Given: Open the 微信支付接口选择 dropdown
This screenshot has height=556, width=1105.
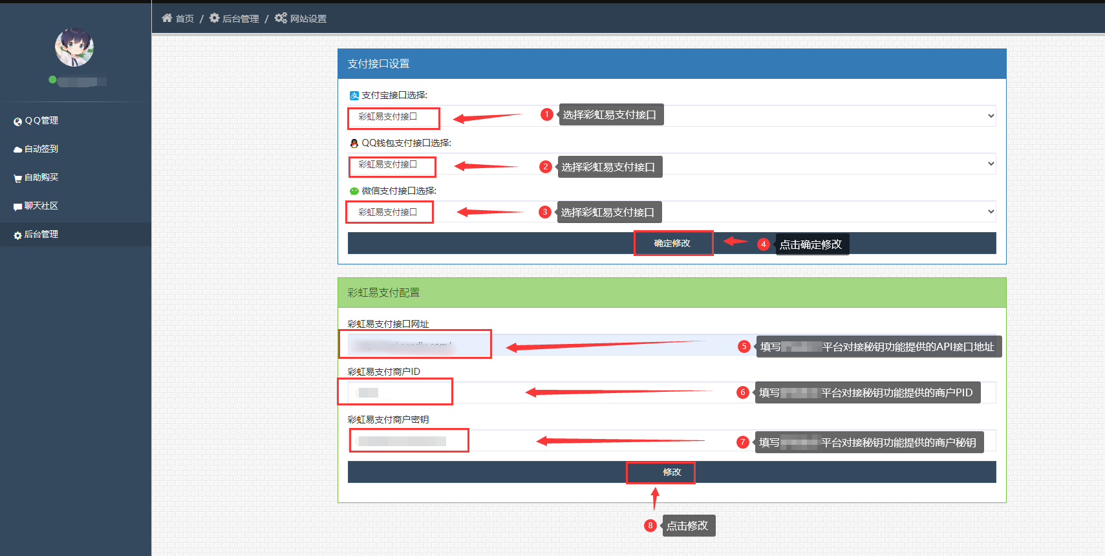Looking at the screenshot, I should point(671,212).
